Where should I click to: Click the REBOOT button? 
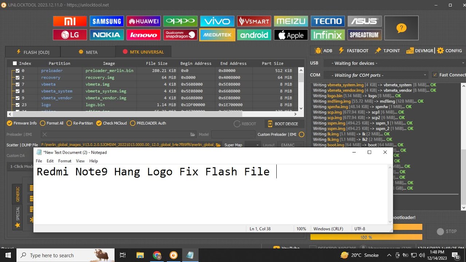click(x=245, y=124)
